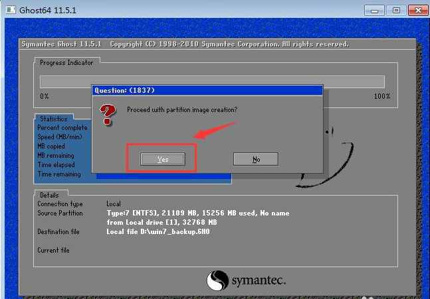Click the 'MB remaining' statistic
The image size is (430, 299).
coord(56,155)
